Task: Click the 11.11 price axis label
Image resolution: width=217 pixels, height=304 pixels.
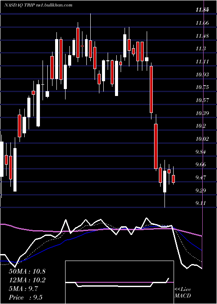Action: [x=202, y=62]
